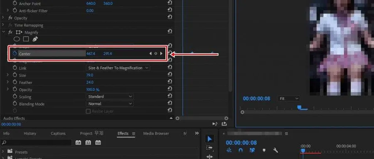The width and height of the screenshot is (374, 159).
Task: Open the Link dropdown
Action: click(118, 68)
